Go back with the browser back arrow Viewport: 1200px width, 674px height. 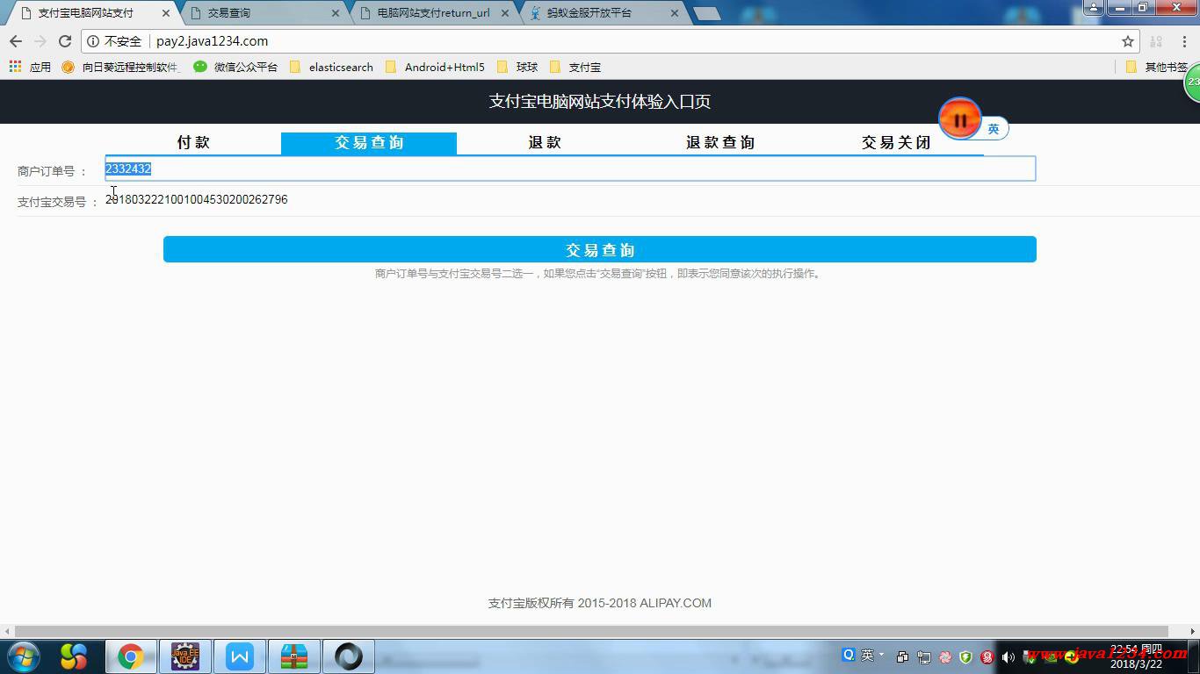(x=16, y=41)
